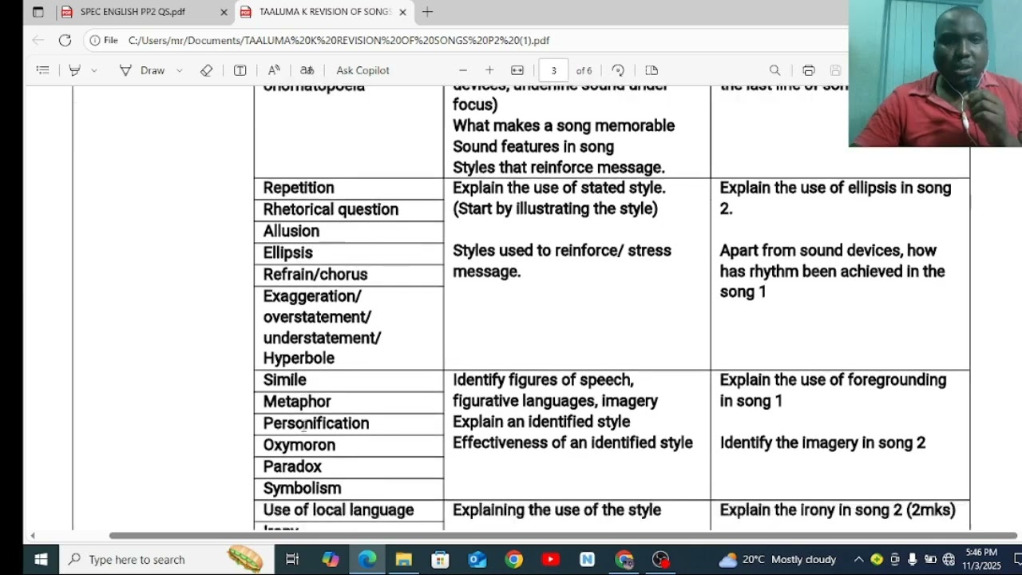
Task: Open the weather widget showing 20°C
Action: (778, 559)
